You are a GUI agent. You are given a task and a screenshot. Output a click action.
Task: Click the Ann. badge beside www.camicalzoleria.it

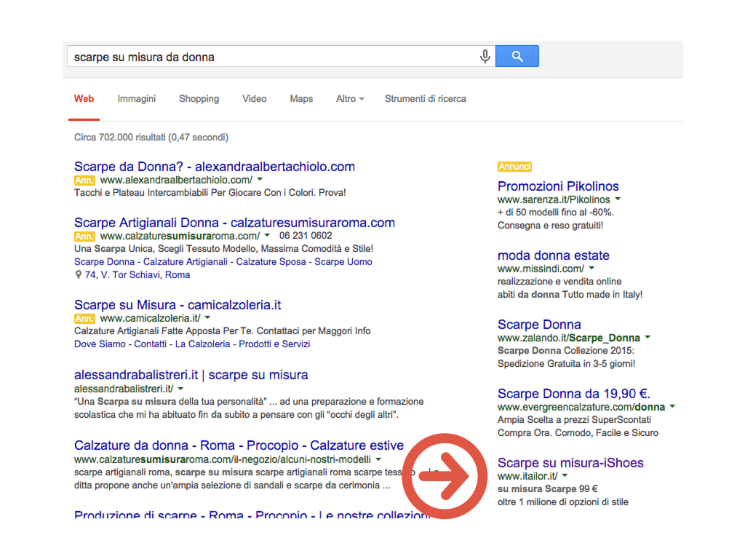click(x=84, y=319)
